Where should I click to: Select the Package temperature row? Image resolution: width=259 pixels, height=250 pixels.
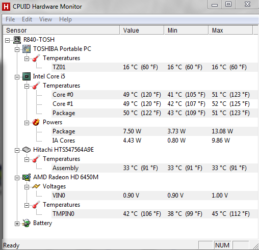coord(154,113)
